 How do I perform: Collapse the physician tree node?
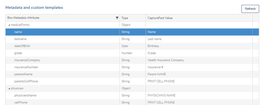pos(9,88)
